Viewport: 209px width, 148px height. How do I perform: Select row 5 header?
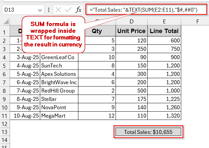5,66
